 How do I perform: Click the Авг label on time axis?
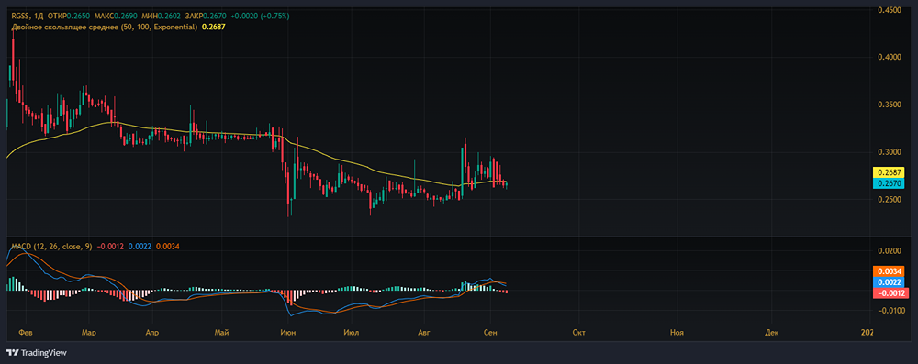tap(423, 333)
